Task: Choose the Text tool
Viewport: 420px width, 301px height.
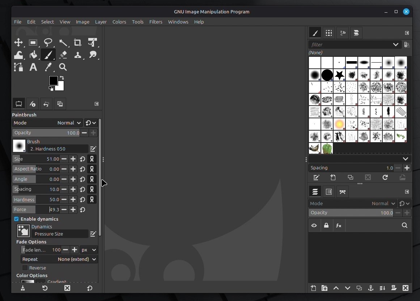Action: coord(33,67)
